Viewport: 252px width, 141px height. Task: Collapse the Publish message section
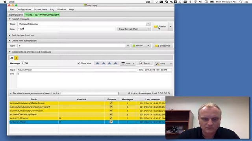pos(9,19)
